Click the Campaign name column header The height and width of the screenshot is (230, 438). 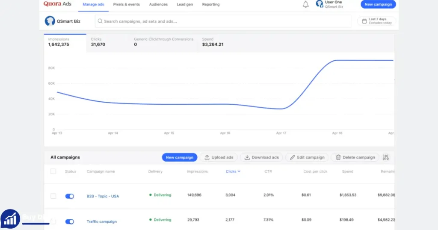coord(101,171)
